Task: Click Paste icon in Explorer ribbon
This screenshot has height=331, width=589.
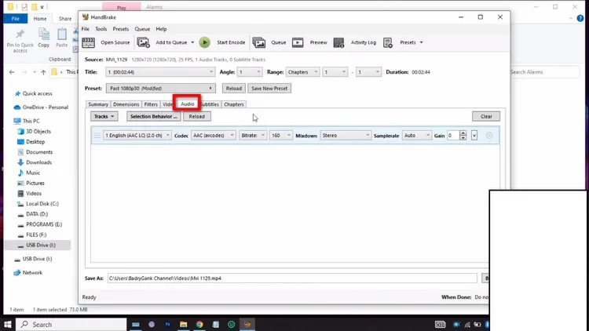Action: (62, 38)
